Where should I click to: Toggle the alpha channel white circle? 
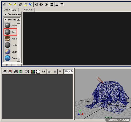coord(38,71)
